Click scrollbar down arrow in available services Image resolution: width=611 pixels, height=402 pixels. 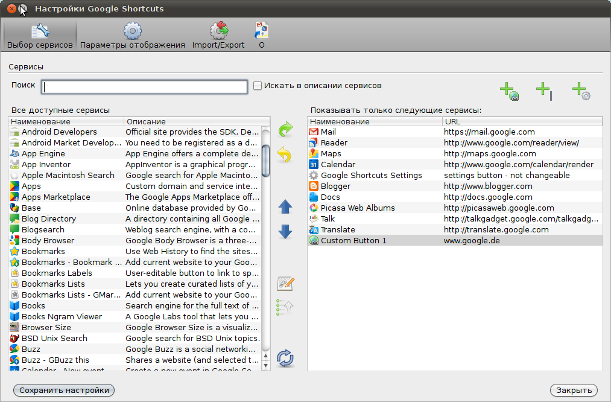pyautogui.click(x=266, y=365)
